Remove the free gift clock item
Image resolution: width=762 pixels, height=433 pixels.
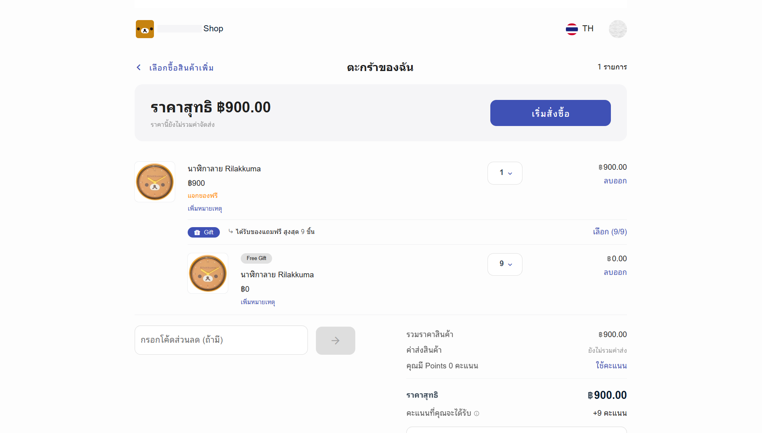615,272
